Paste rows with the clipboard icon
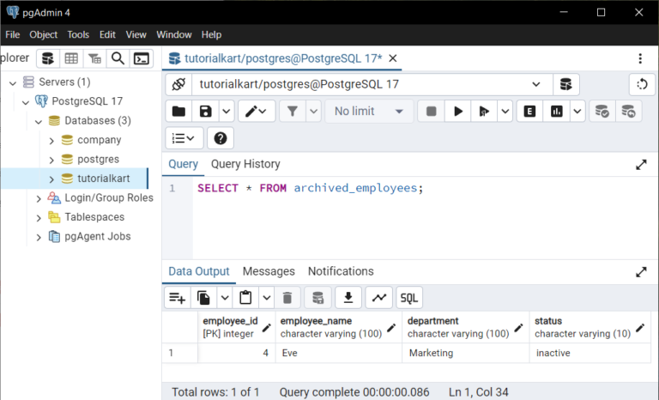The width and height of the screenshot is (659, 400). (x=245, y=298)
